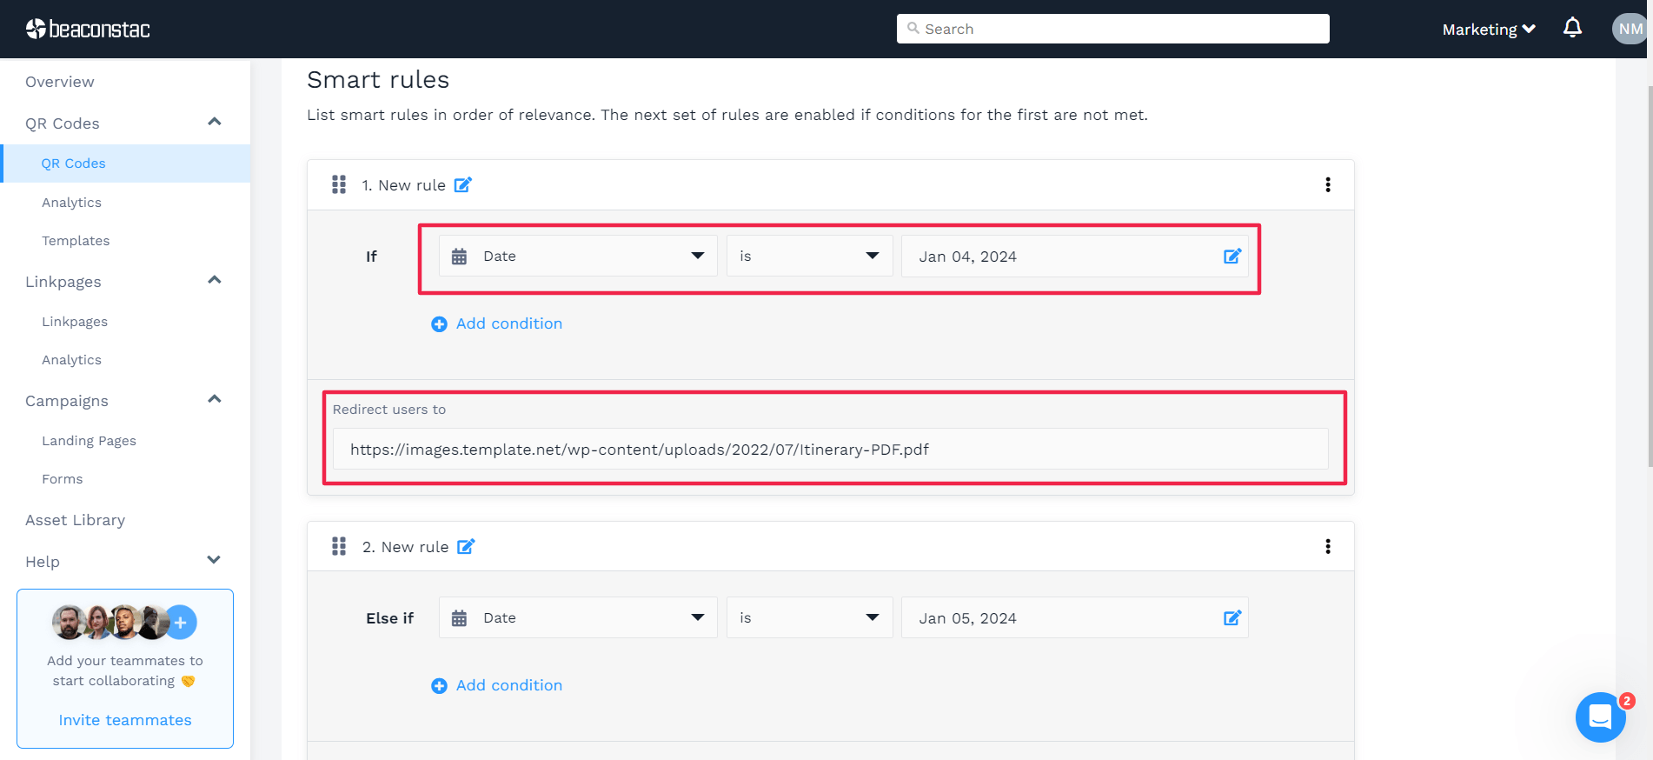Click the notification bell icon
The image size is (1653, 760).
pos(1572,28)
